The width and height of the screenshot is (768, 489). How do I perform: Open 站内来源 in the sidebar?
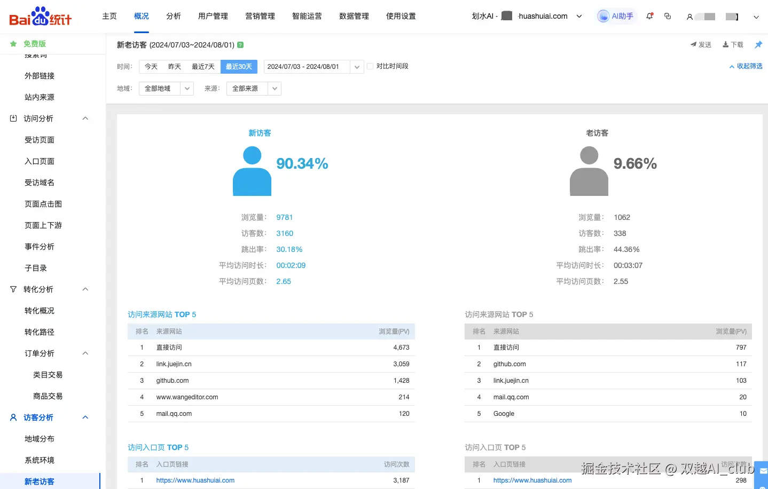click(x=40, y=97)
